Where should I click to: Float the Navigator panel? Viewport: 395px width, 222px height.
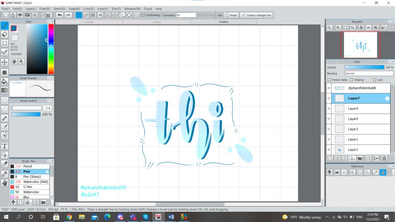(390, 22)
